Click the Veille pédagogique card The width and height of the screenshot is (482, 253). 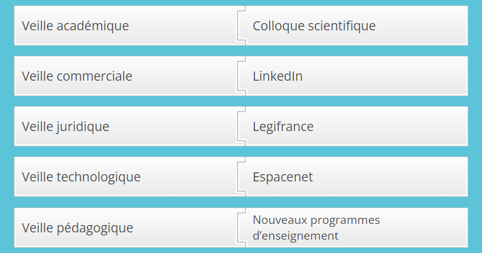click(122, 228)
